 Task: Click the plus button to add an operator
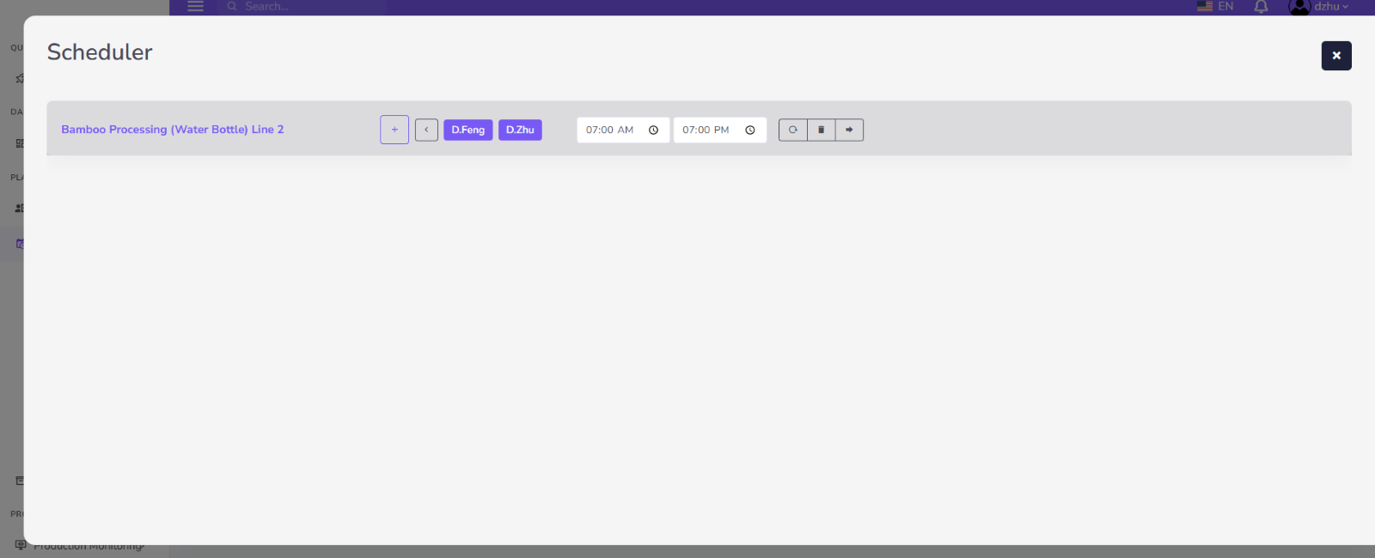pos(394,130)
